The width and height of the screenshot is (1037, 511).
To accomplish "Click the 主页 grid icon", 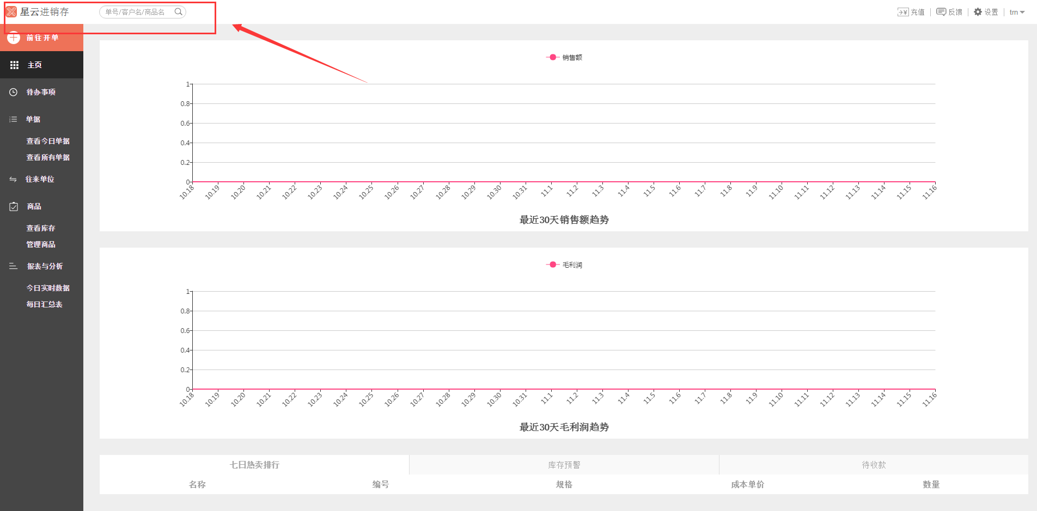I will pyautogui.click(x=14, y=65).
